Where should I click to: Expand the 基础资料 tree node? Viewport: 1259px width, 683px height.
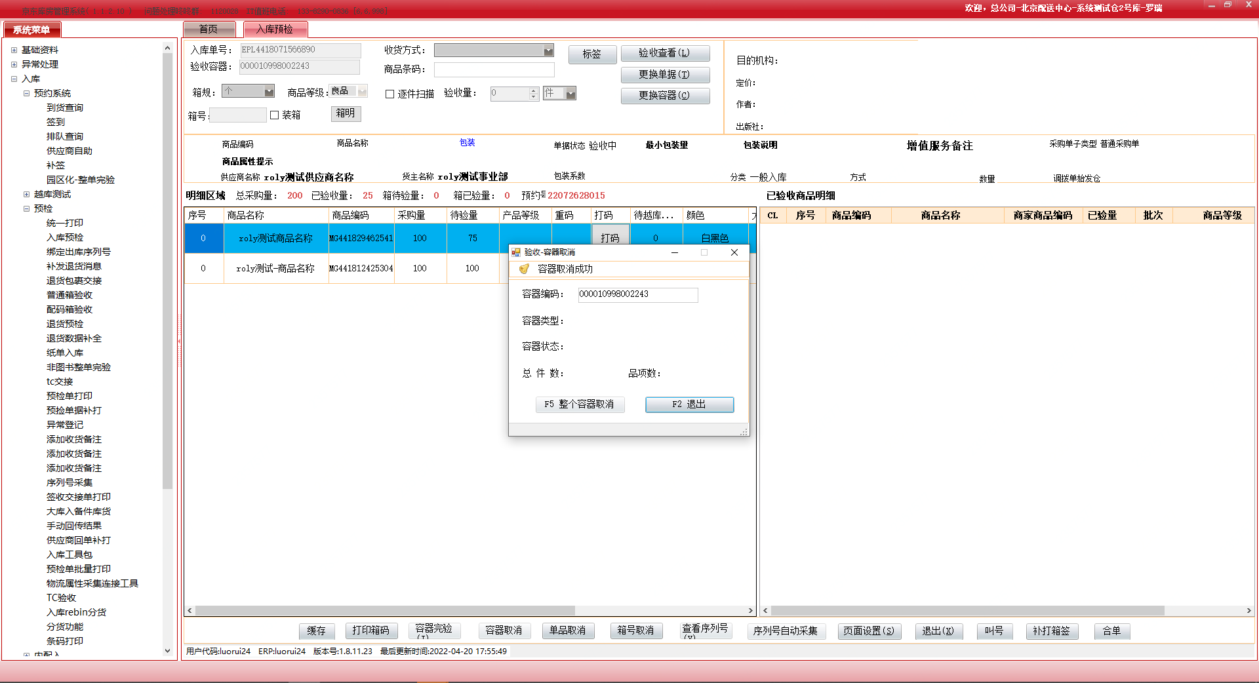point(14,50)
